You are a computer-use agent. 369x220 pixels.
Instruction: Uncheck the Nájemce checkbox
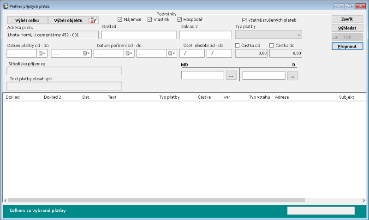click(x=120, y=19)
